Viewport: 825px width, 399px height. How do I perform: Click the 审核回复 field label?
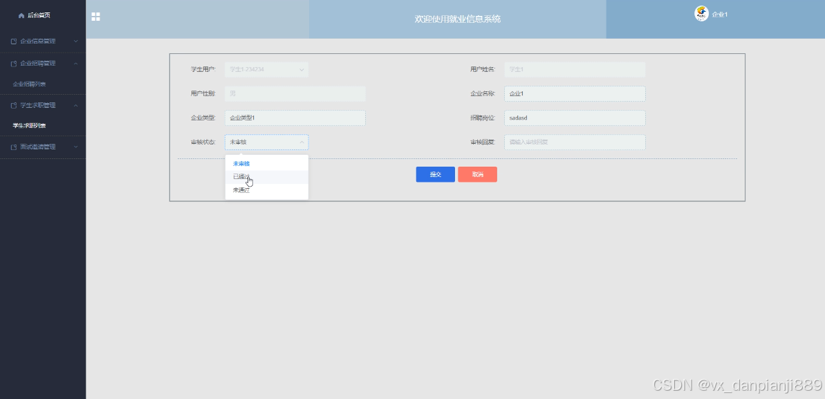pyautogui.click(x=483, y=142)
